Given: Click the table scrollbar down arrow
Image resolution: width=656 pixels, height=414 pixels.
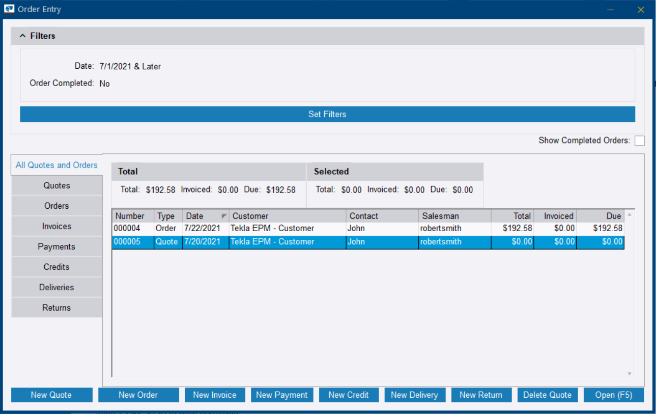Looking at the screenshot, I should (630, 374).
